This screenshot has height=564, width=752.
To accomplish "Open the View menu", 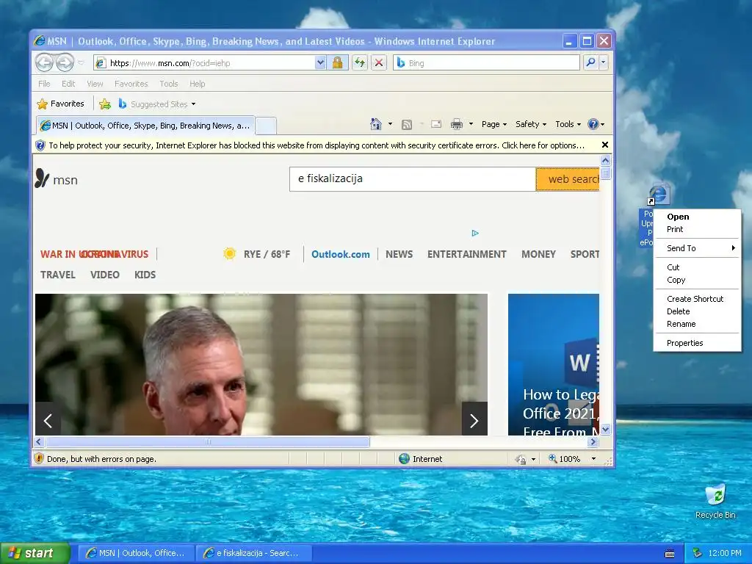I will coord(95,84).
